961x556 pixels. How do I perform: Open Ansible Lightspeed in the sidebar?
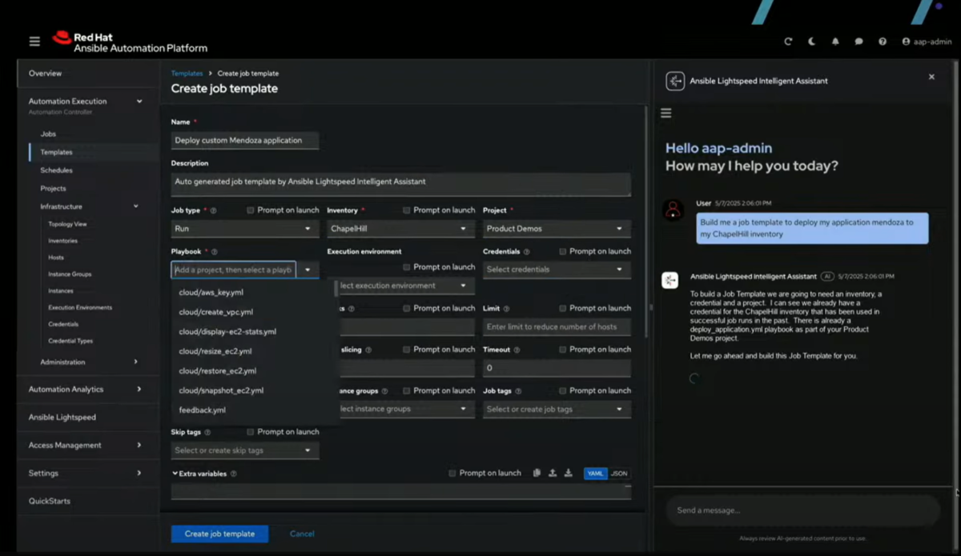click(x=62, y=418)
